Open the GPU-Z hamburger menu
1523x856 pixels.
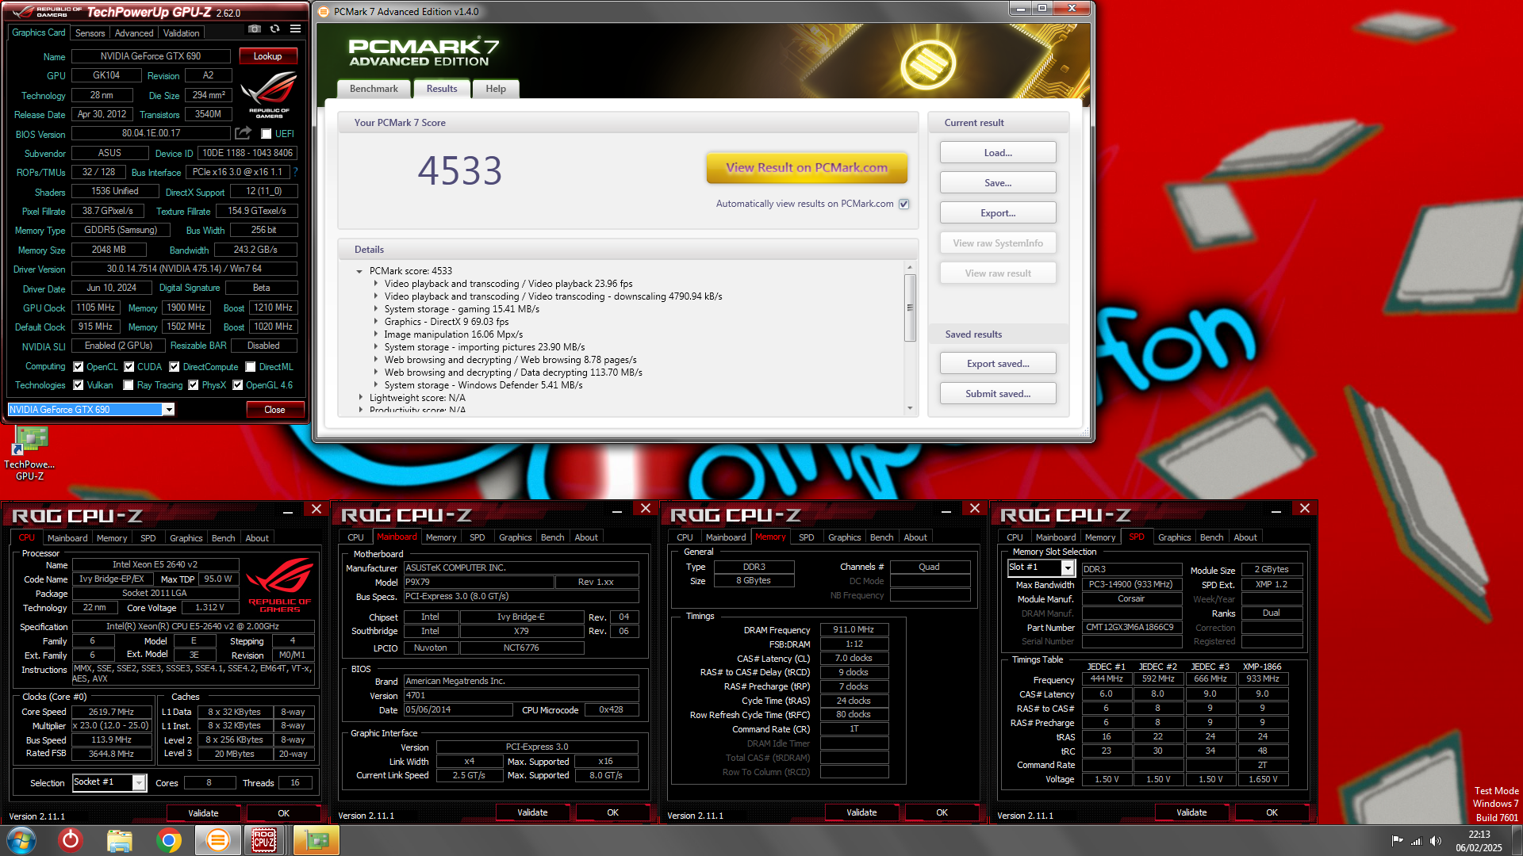295,29
